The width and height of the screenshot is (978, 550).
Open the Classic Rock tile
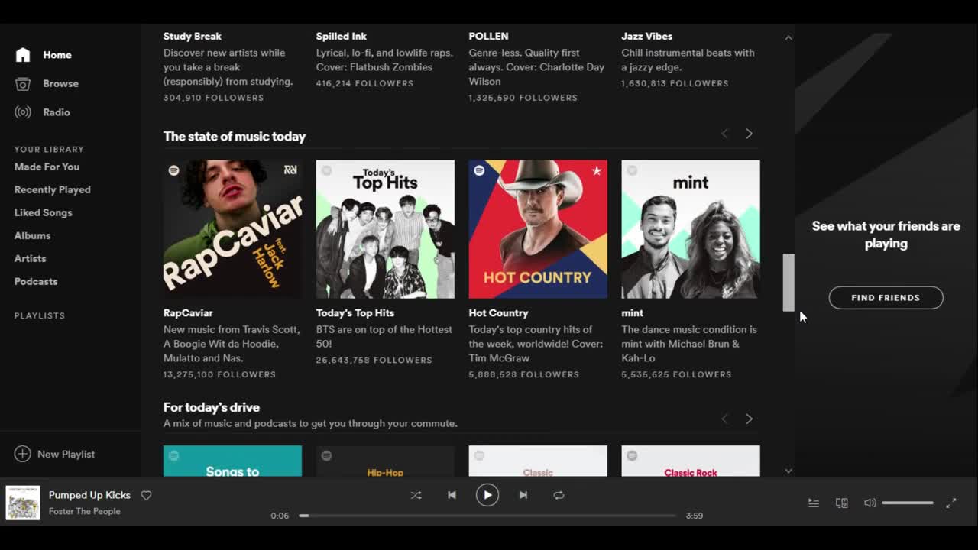[691, 461]
